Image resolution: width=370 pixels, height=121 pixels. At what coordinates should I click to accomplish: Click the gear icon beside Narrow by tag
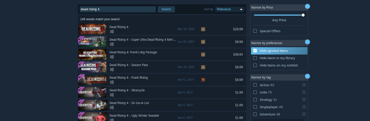[x=307, y=76]
